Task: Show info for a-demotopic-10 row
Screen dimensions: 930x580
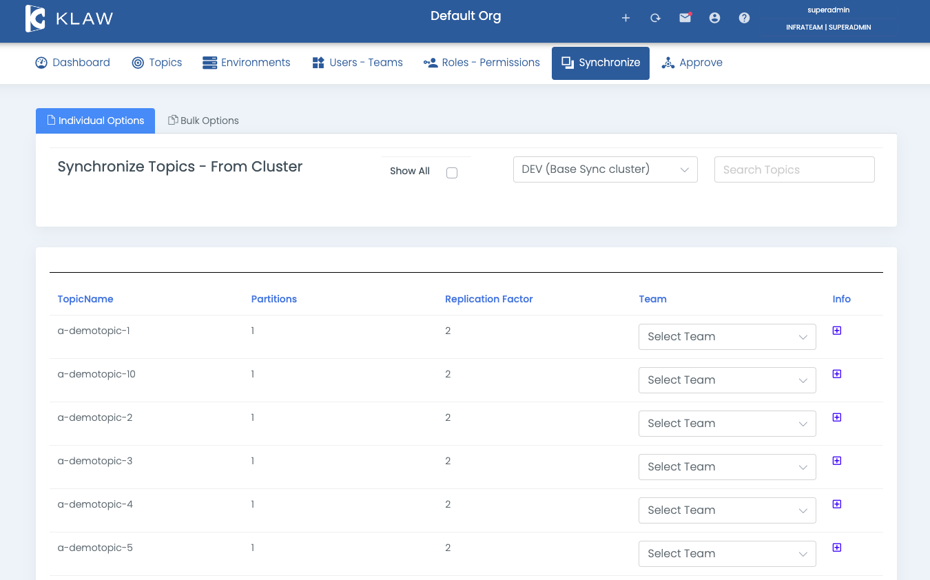Action: [x=837, y=374]
